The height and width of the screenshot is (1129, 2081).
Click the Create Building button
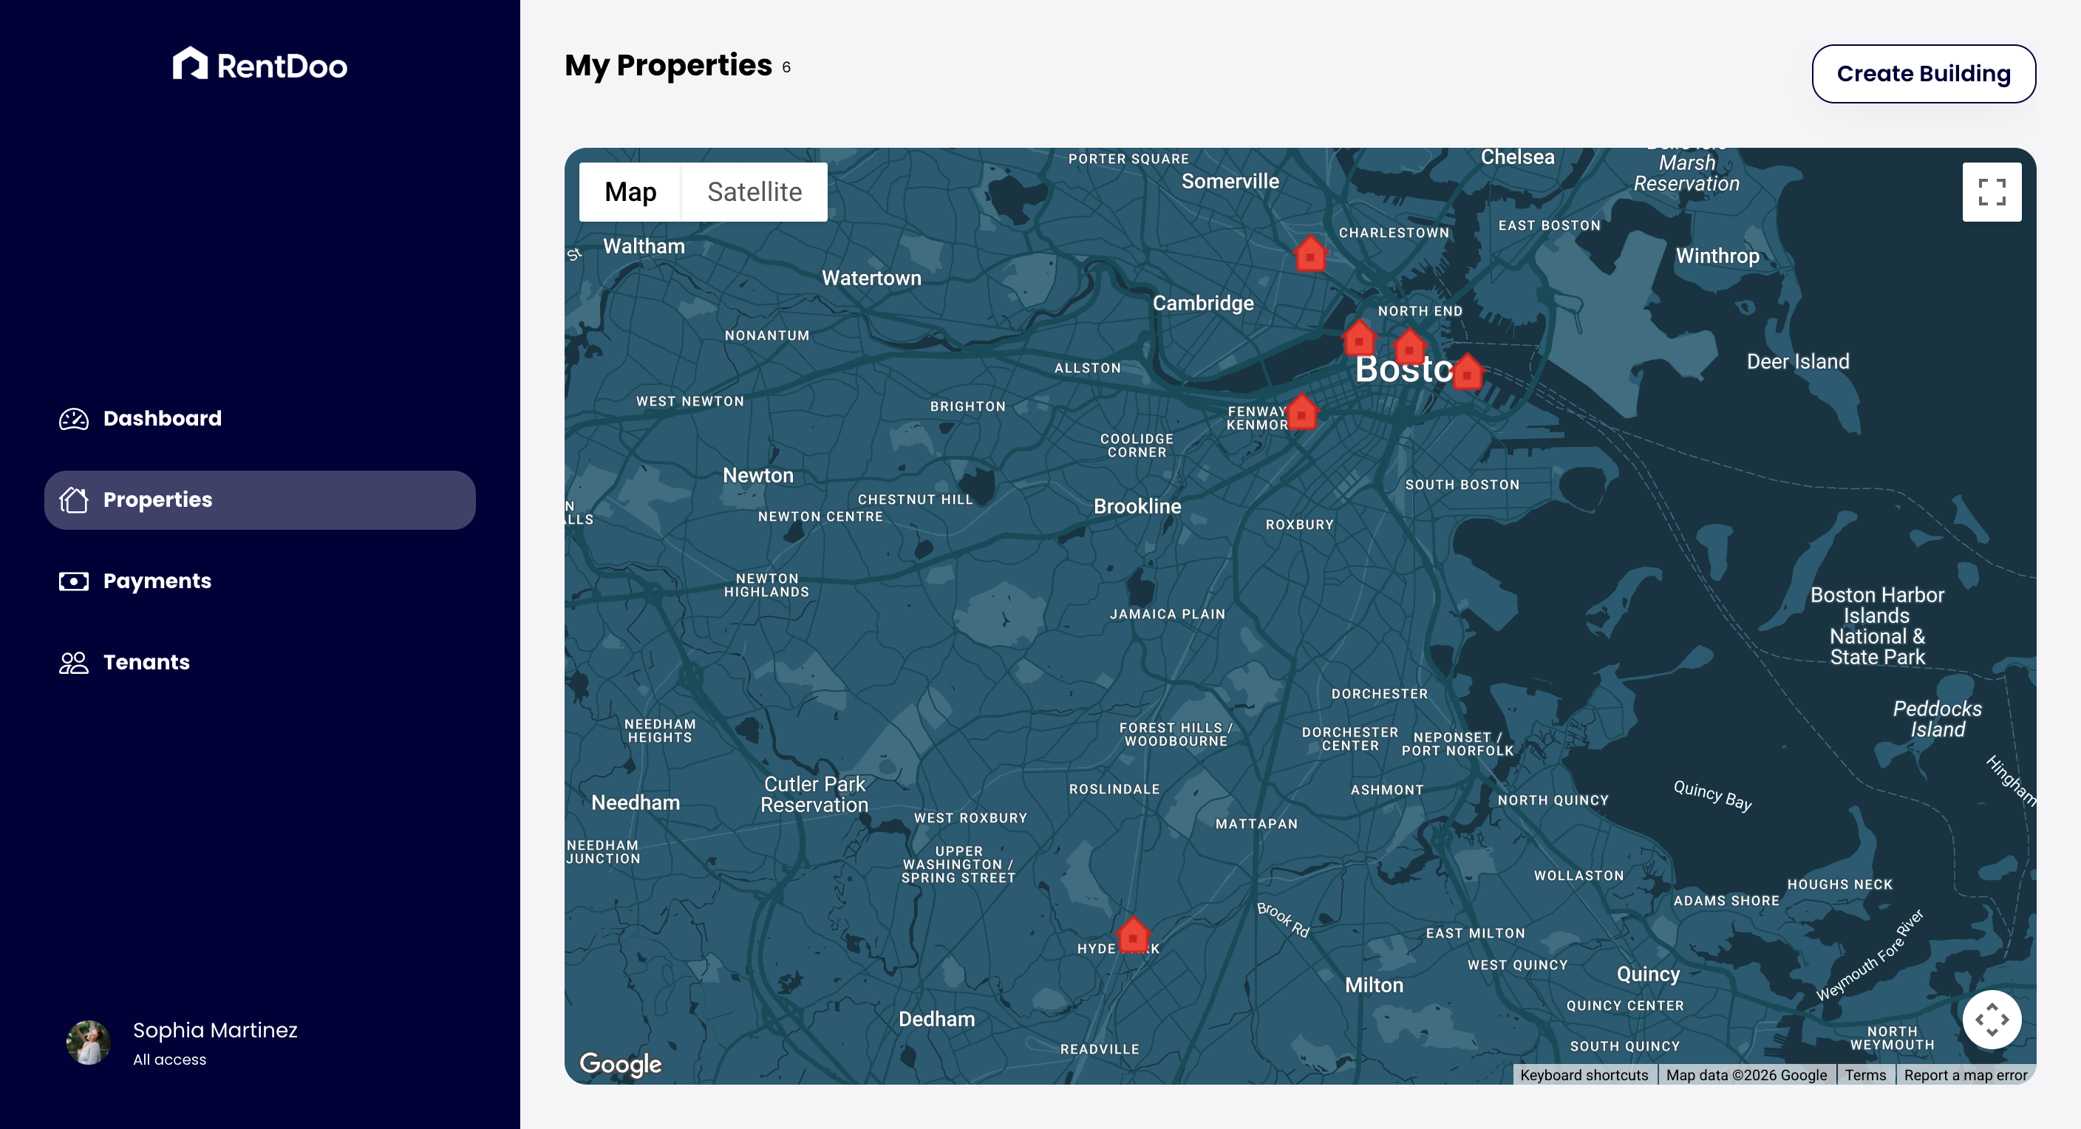pyautogui.click(x=1924, y=73)
